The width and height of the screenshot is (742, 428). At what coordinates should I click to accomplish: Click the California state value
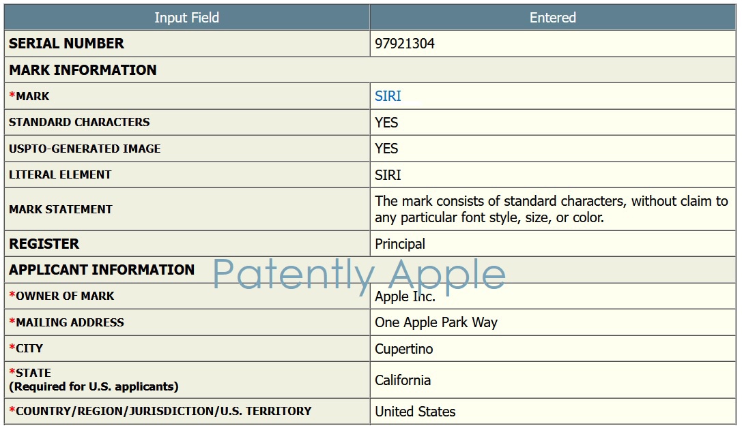[403, 380]
